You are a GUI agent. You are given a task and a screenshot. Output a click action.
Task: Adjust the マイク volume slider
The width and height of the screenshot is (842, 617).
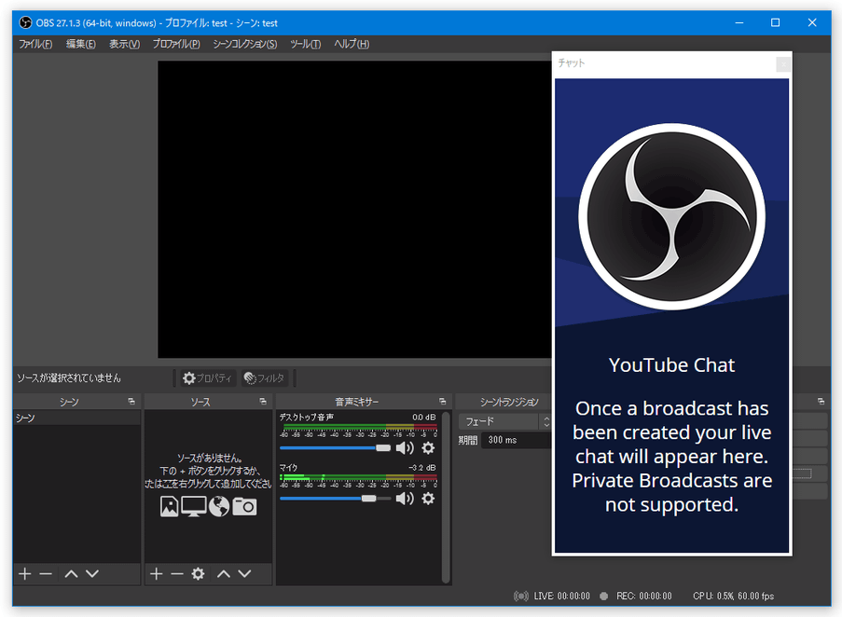click(335, 499)
